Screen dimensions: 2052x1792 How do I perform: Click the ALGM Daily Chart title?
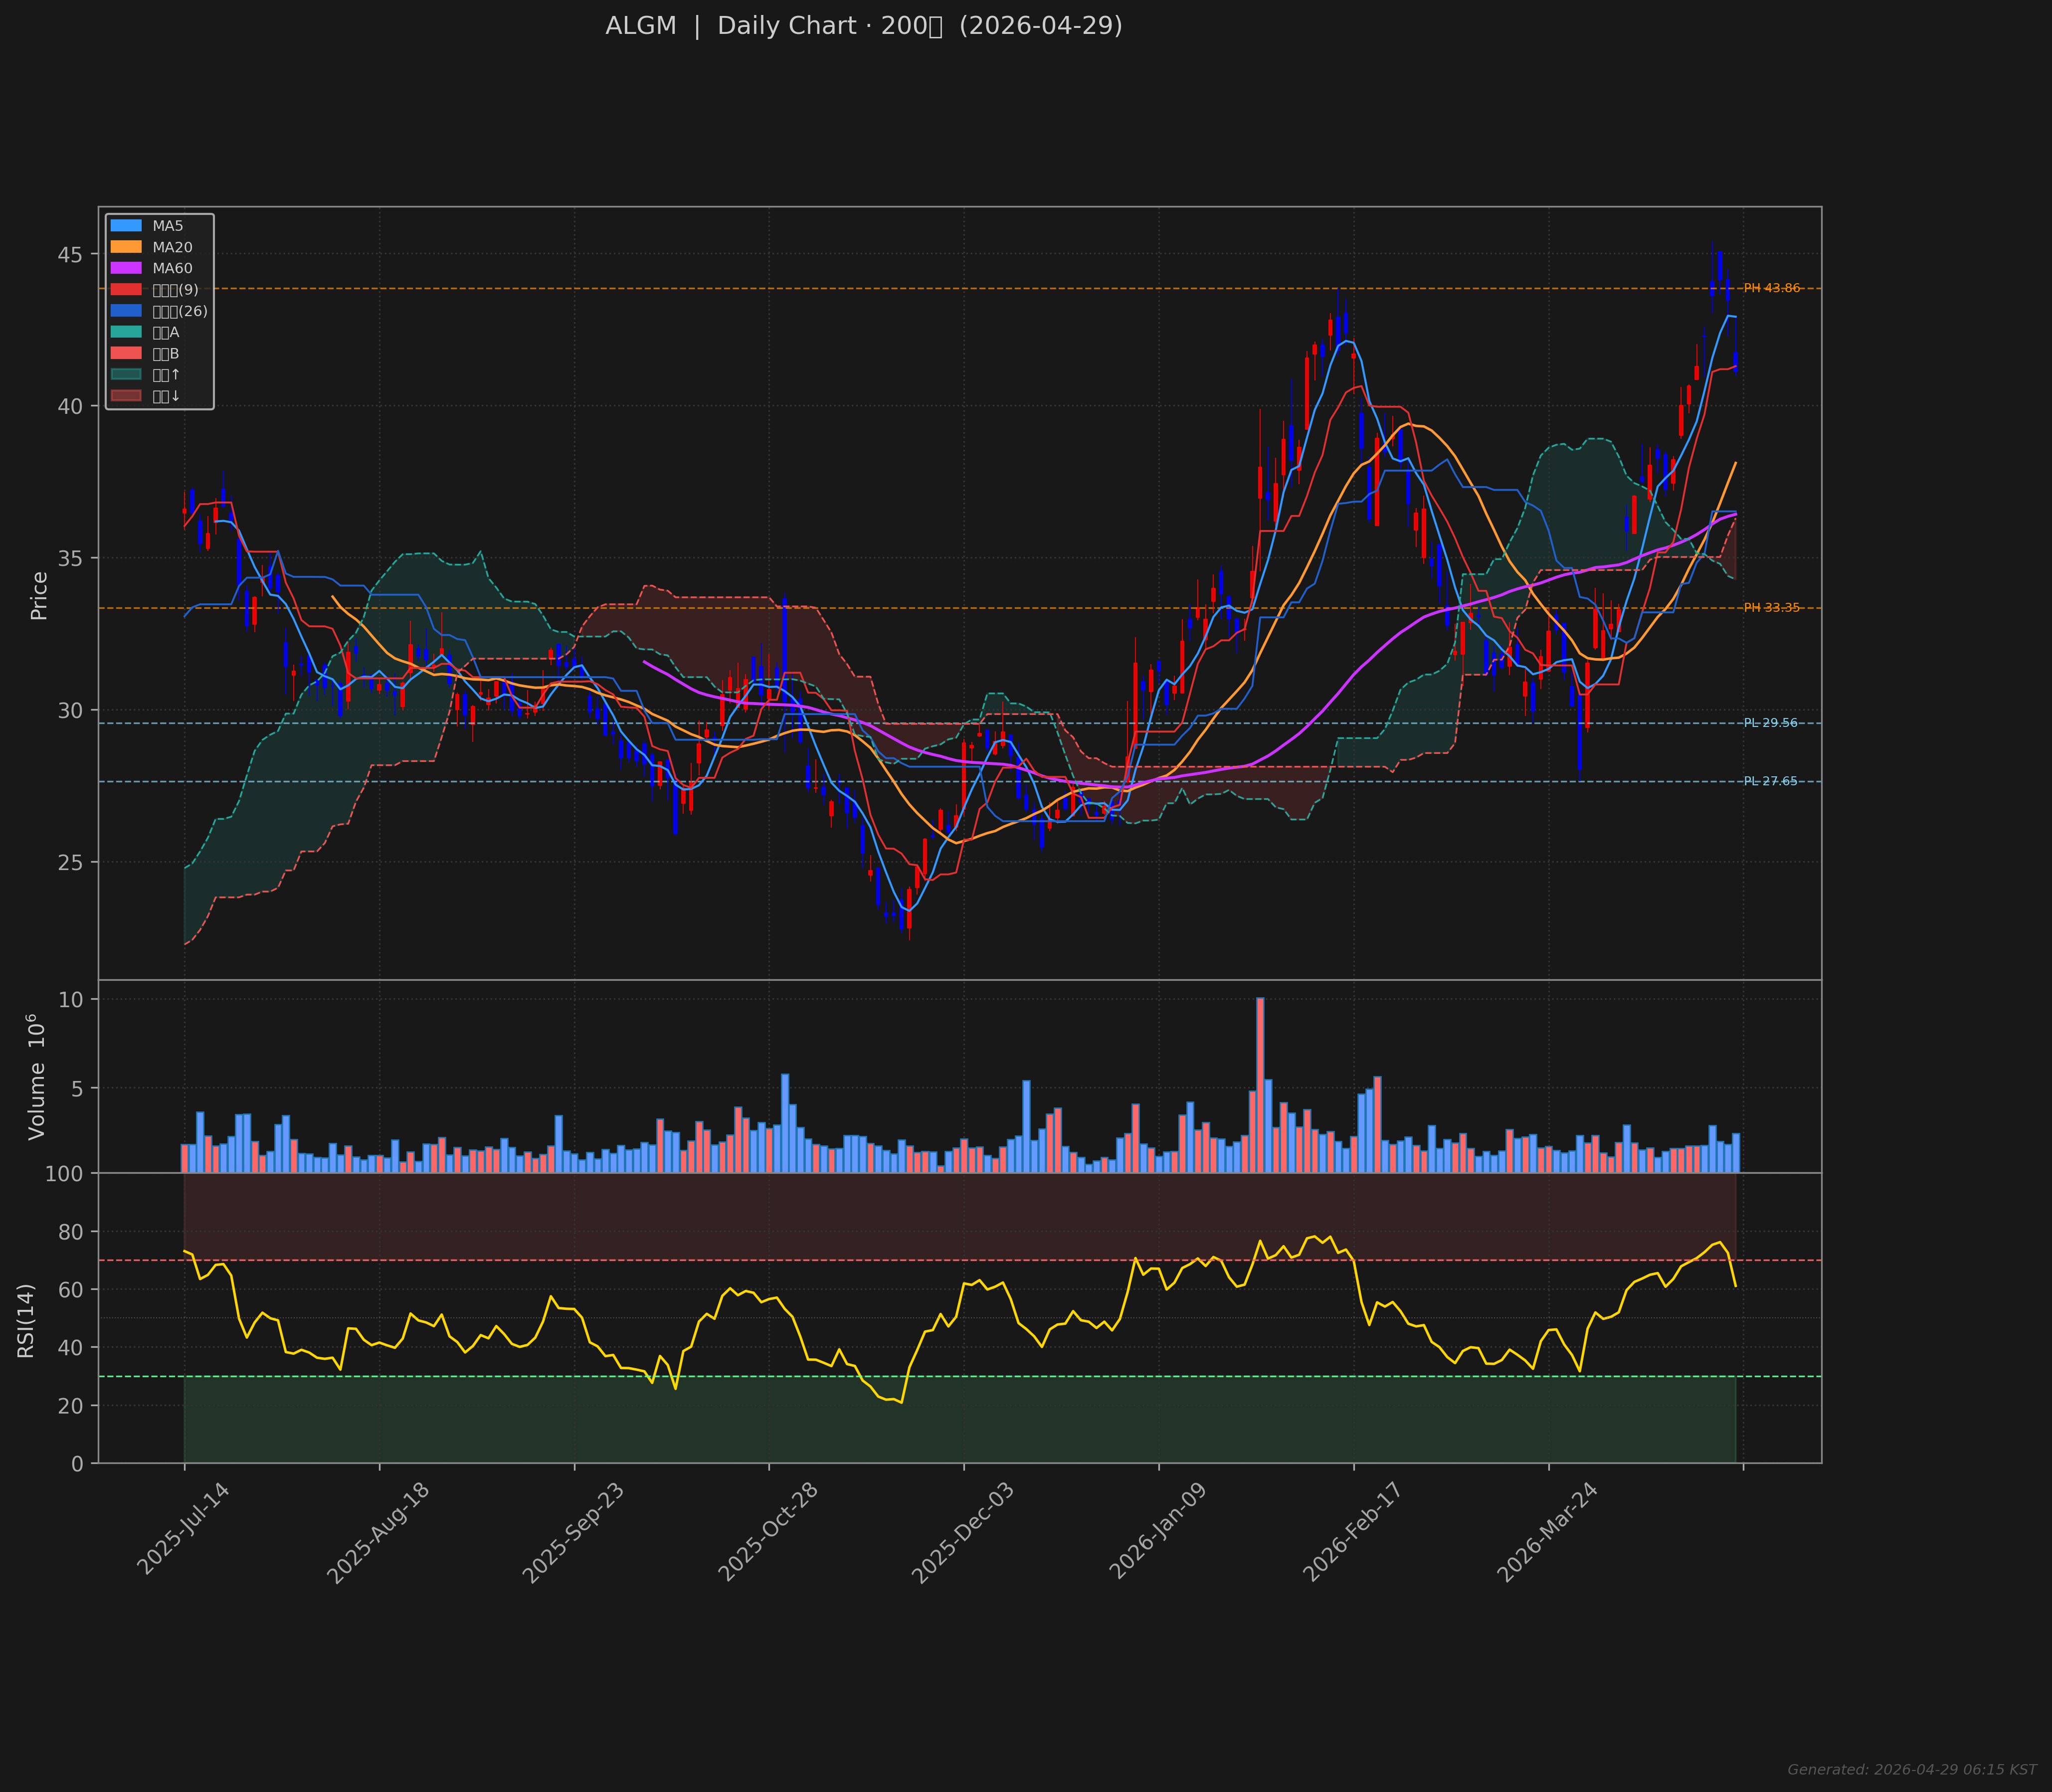point(863,26)
